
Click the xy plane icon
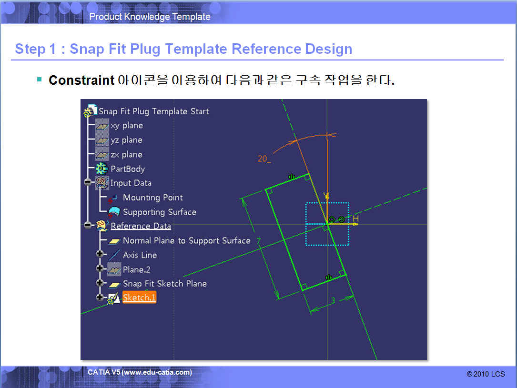(102, 126)
